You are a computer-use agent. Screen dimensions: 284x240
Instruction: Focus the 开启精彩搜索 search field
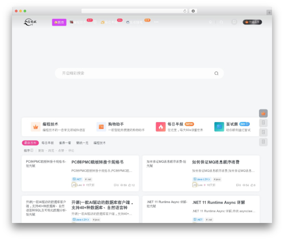(139, 73)
